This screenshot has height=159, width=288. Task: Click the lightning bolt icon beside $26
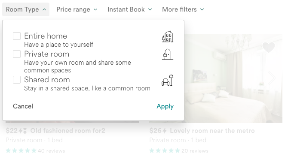pyautogui.click(x=164, y=131)
